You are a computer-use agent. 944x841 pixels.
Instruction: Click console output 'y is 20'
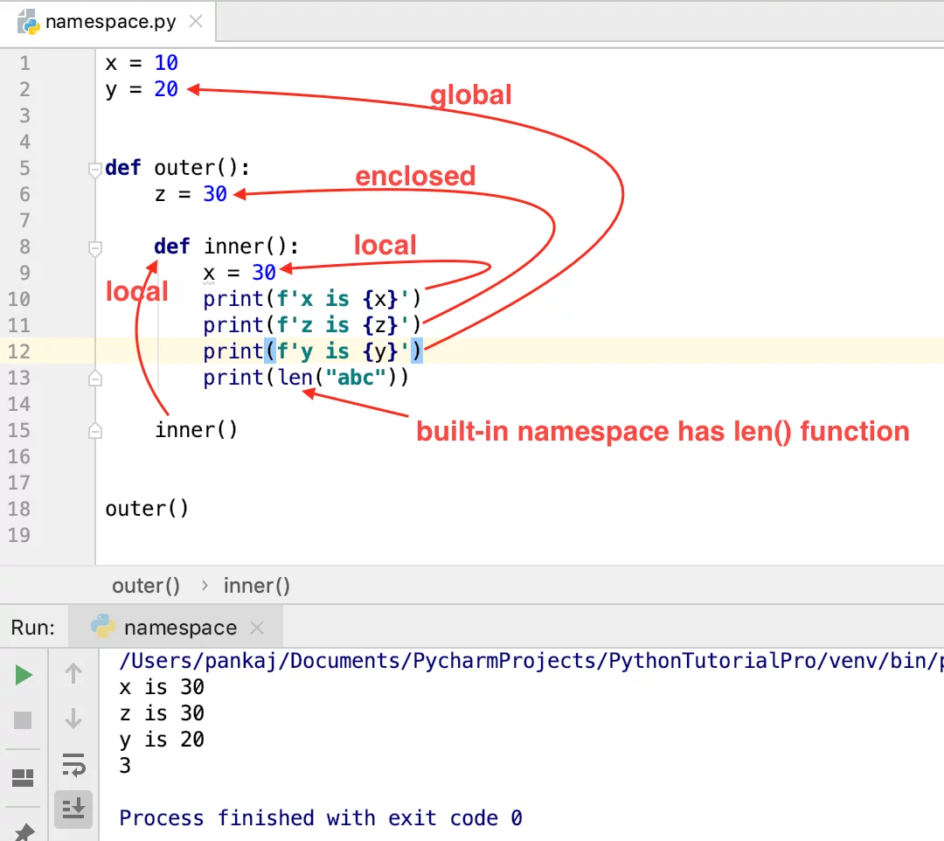pos(162,740)
